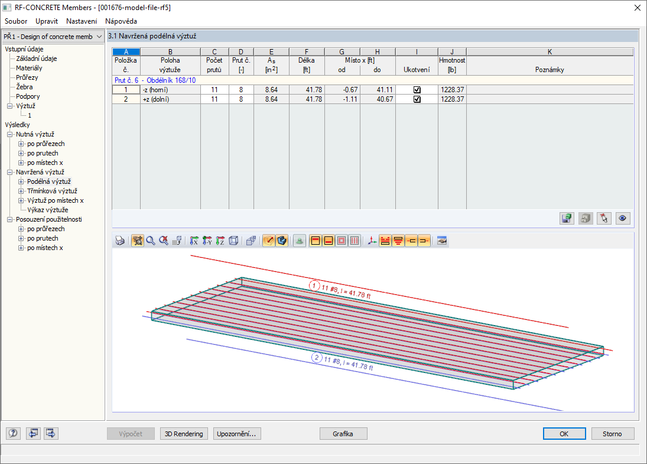Click the magnifier icon with red X
647x464 pixels.
point(164,241)
